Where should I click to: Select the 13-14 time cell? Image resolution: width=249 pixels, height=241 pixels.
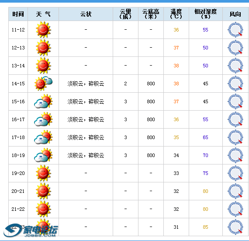[x=18, y=66]
